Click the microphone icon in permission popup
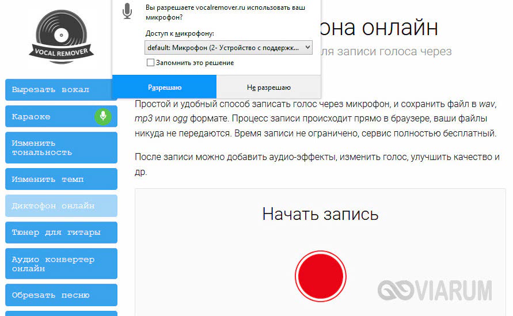 tap(127, 11)
